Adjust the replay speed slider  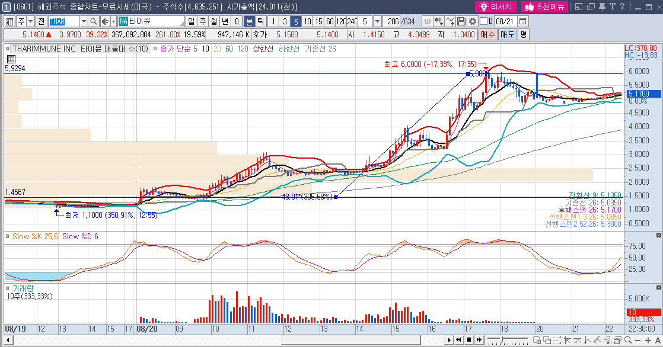coord(502,339)
